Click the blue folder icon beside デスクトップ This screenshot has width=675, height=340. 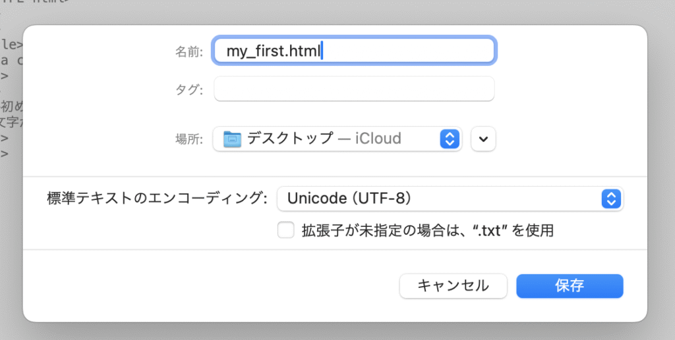click(x=232, y=139)
